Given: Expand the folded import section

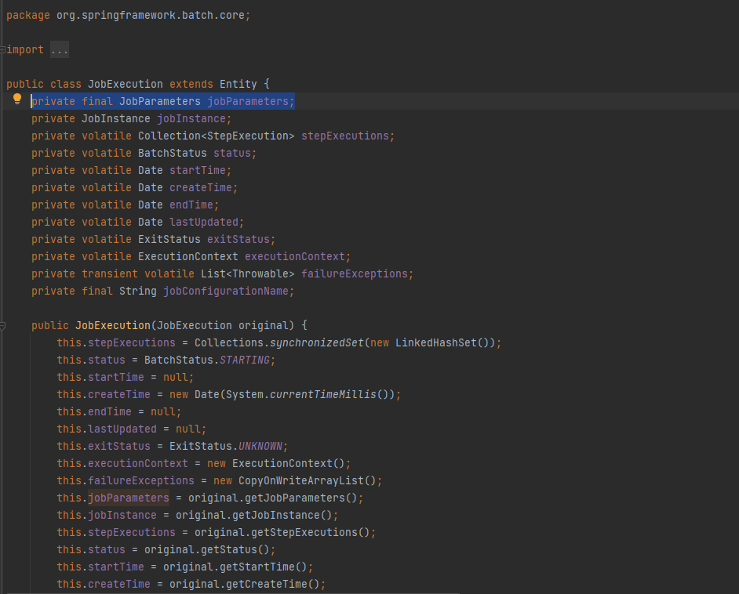Looking at the screenshot, I should [2, 49].
